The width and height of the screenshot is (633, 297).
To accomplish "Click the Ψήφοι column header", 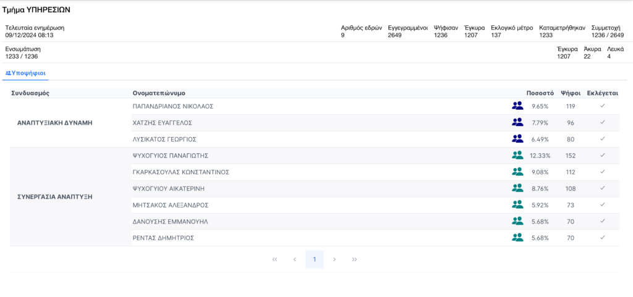I will point(570,93).
